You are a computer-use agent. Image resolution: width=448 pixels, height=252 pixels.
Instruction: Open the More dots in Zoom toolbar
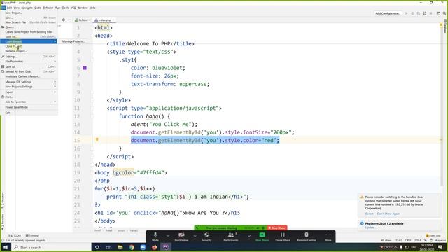[x=328, y=235]
